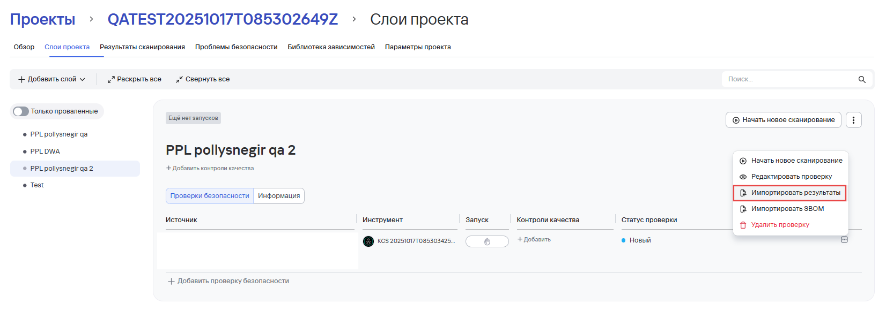
Task: Open the 'Библиотека зависимостей' tab
Action: (331, 47)
